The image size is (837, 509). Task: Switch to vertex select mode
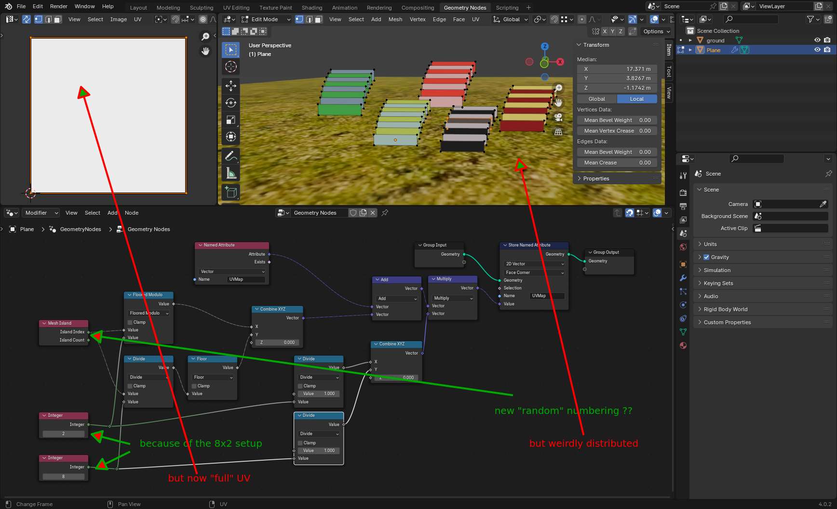pyautogui.click(x=299, y=19)
